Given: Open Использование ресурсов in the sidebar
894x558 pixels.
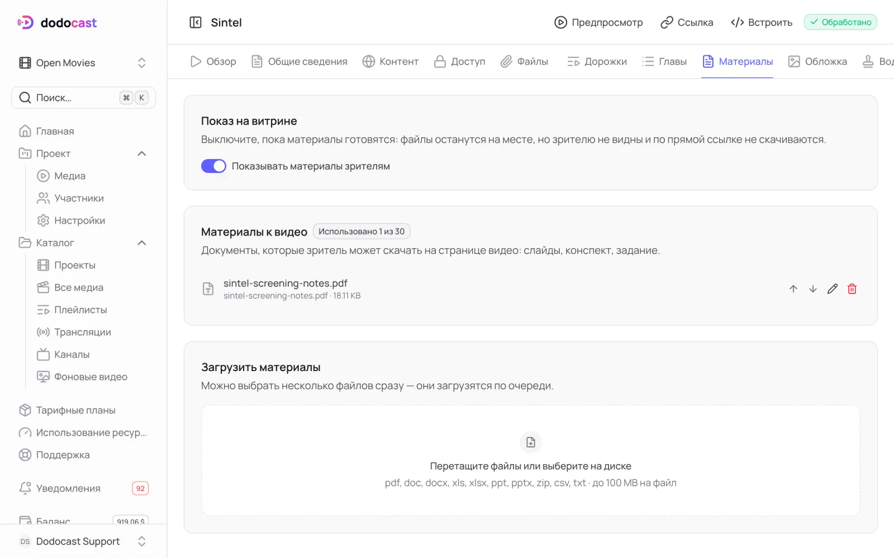Looking at the screenshot, I should 84,432.
